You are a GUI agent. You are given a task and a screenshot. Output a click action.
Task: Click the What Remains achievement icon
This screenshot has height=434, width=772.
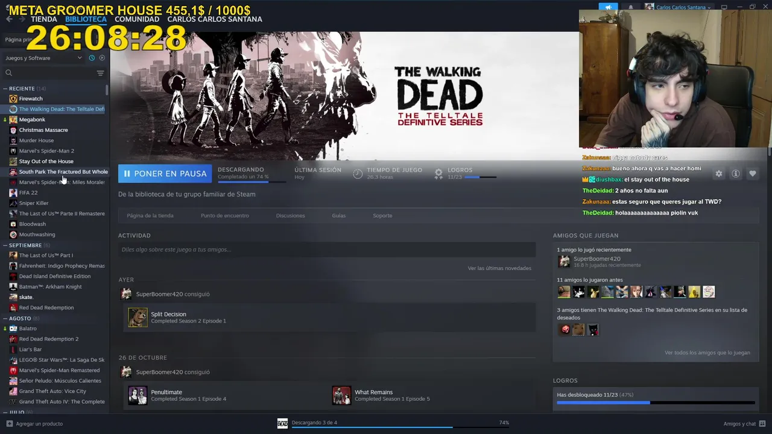[x=341, y=395]
